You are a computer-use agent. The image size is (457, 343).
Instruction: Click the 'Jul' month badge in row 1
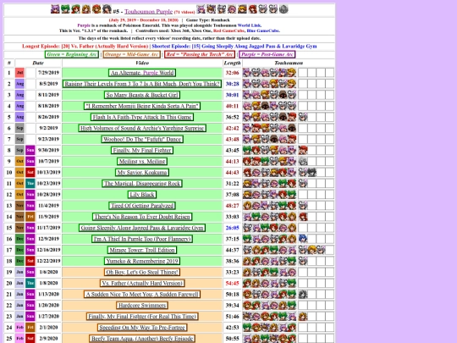click(19, 73)
